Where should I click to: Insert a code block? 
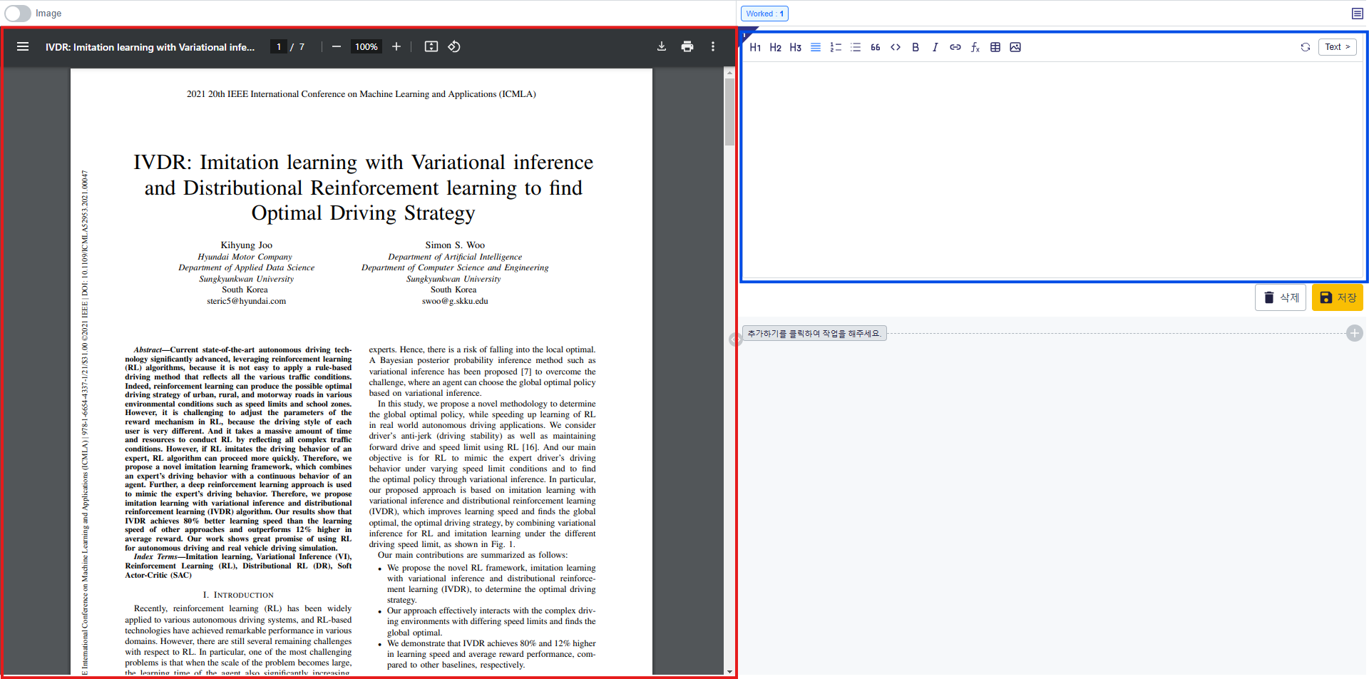(x=896, y=47)
